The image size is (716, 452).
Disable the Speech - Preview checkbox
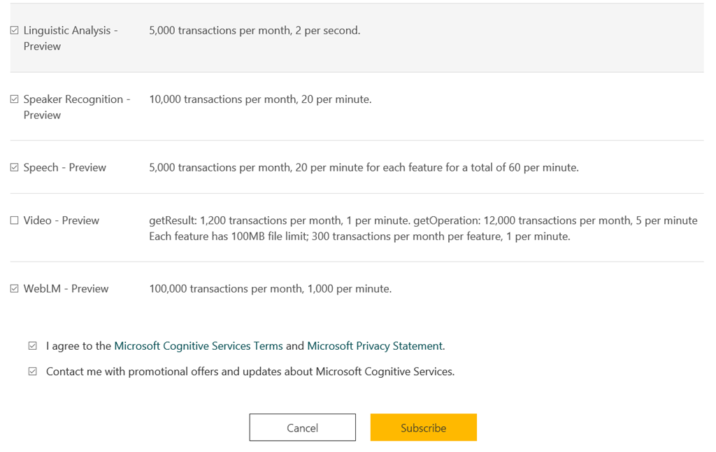[x=15, y=167]
